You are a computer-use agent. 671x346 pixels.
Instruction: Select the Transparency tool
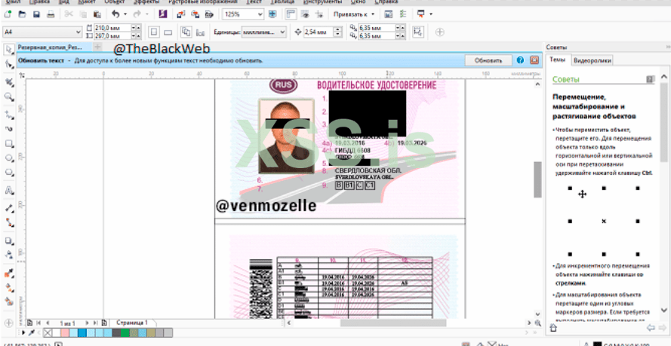[9, 255]
